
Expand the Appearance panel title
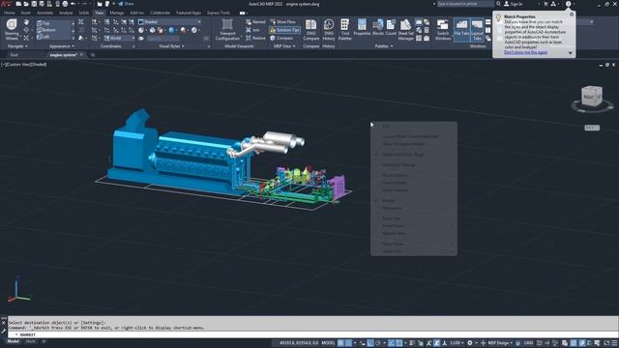(x=62, y=46)
